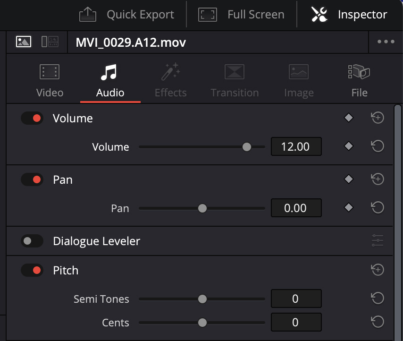Enable the Dialogue Leveler switch

[x=32, y=241]
